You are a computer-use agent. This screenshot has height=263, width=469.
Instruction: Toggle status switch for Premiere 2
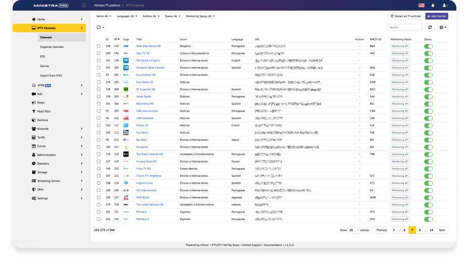click(x=428, y=219)
